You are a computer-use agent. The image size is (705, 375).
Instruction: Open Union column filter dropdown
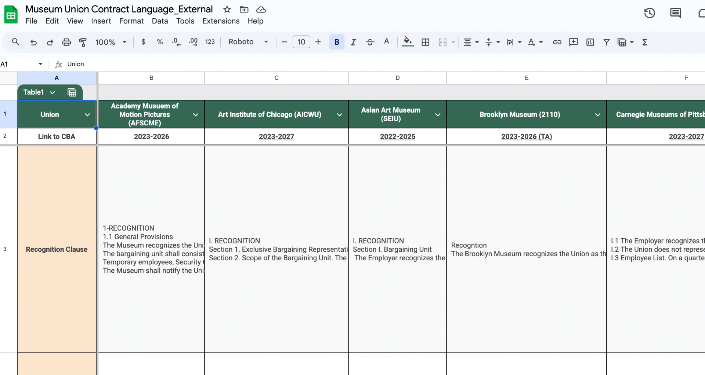coord(87,115)
